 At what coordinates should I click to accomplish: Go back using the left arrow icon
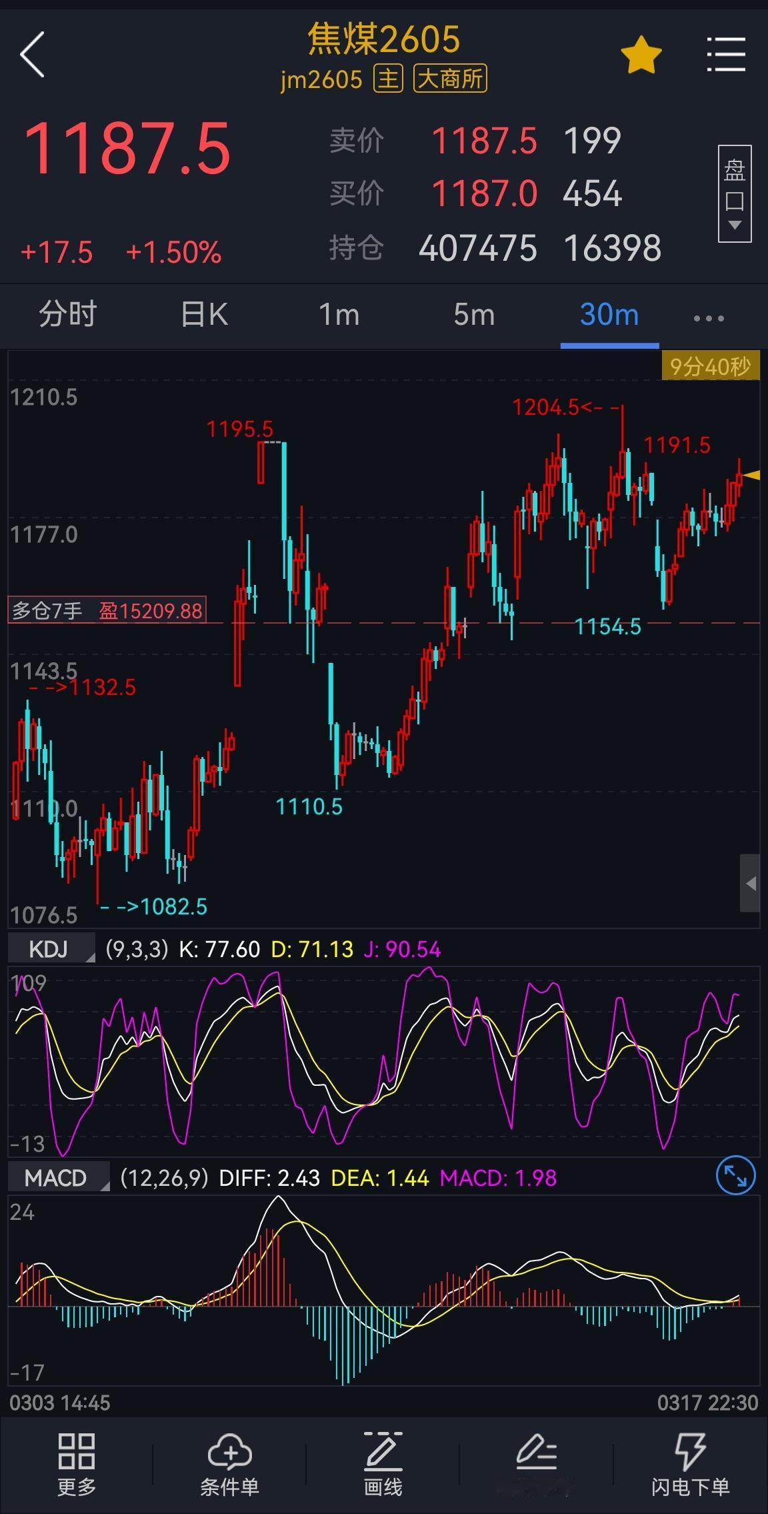32,55
